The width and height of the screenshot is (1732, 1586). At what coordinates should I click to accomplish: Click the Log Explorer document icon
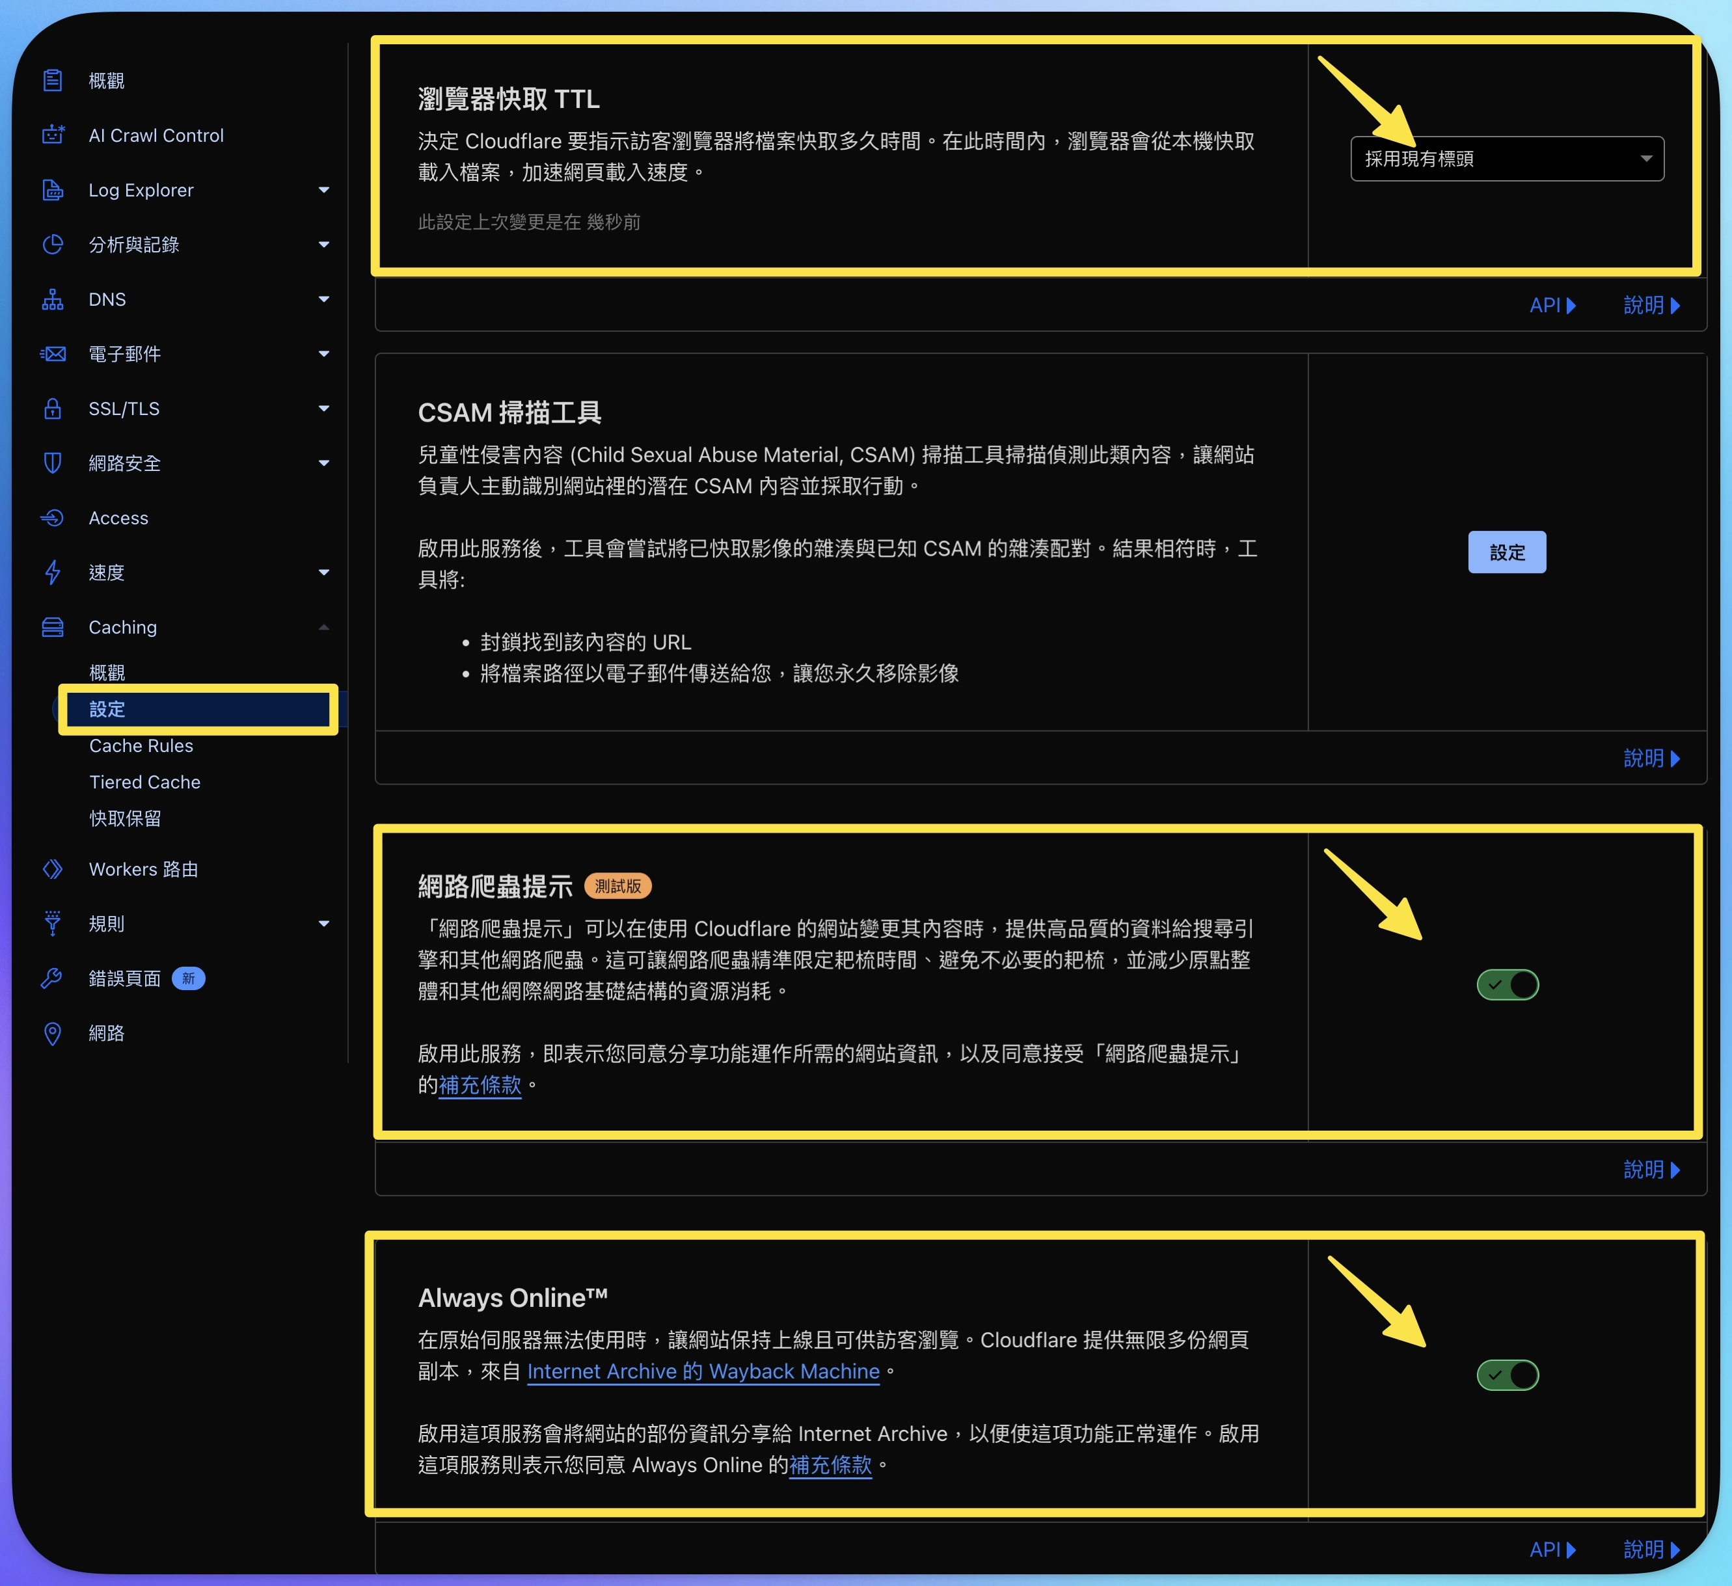click(53, 190)
